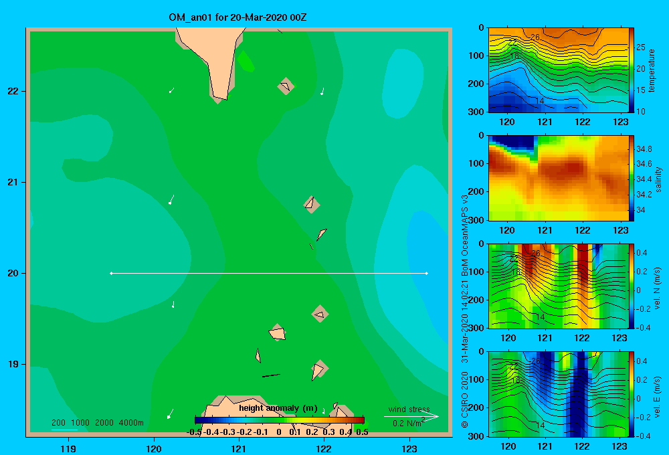Click the wind vector near 18.45N 120.2E
This screenshot has height=455, width=669.
click(170, 414)
